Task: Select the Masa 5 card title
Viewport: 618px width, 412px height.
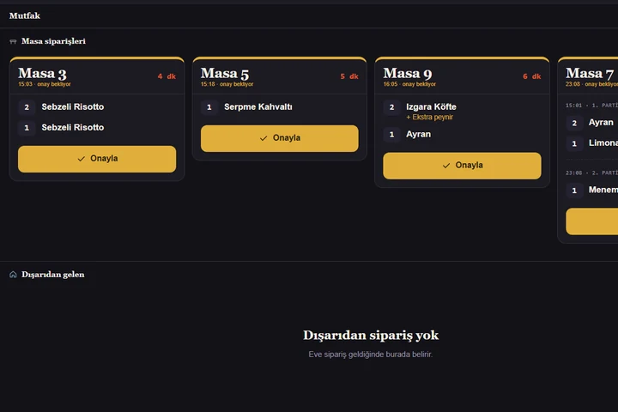Action: pos(225,73)
